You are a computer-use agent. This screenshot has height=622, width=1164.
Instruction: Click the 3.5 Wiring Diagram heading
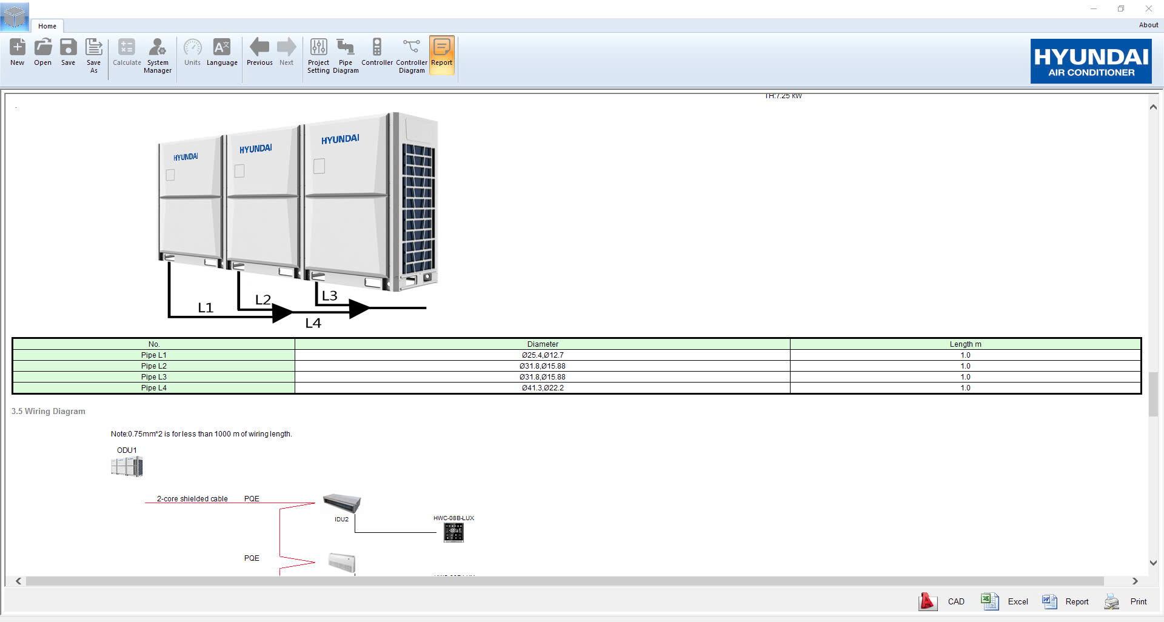coord(48,411)
